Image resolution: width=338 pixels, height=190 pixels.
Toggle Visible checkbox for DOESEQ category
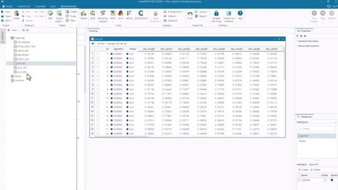click(x=325, y=180)
